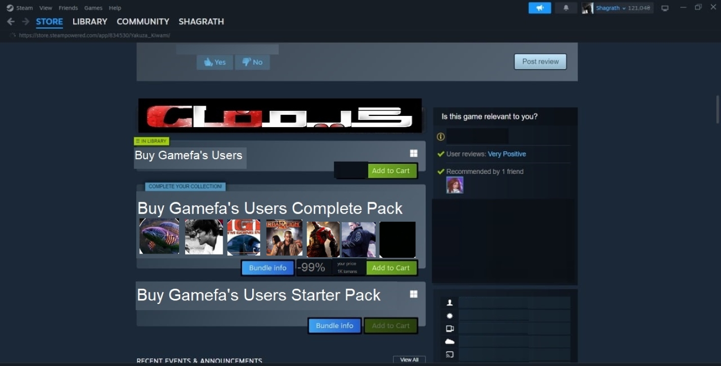
Task: Click the Post review button
Action: (x=540, y=62)
